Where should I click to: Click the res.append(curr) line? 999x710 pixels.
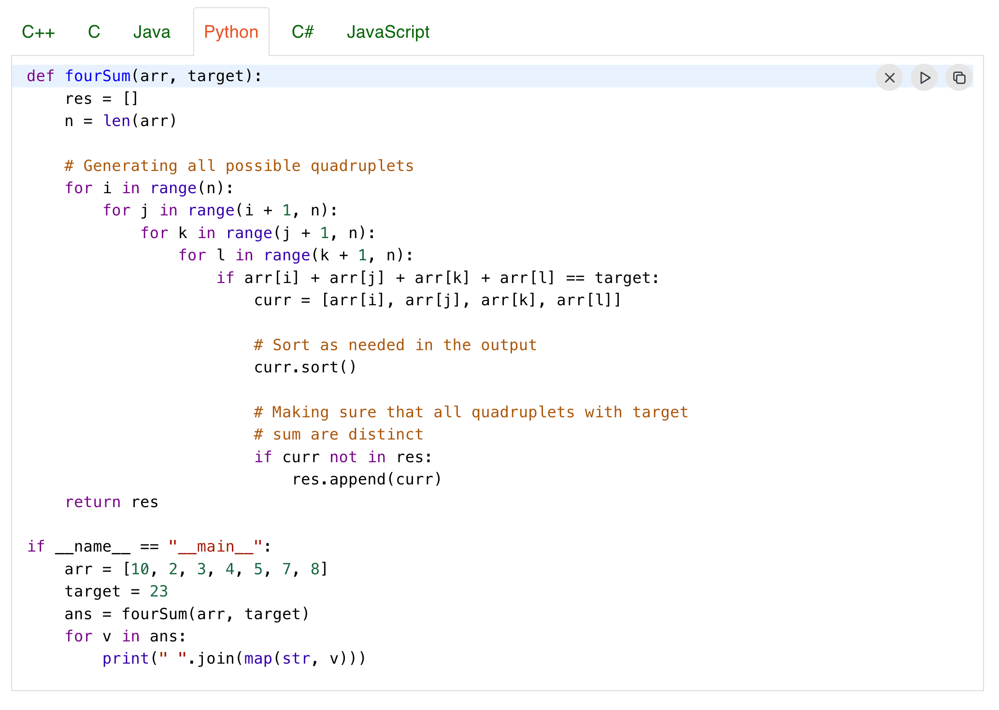[367, 479]
